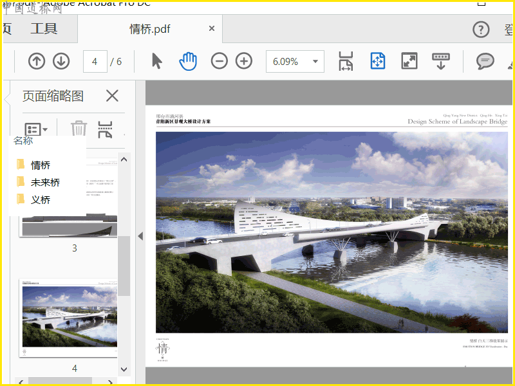Click the zoom in plus icon
The height and width of the screenshot is (386, 515).
point(243,61)
